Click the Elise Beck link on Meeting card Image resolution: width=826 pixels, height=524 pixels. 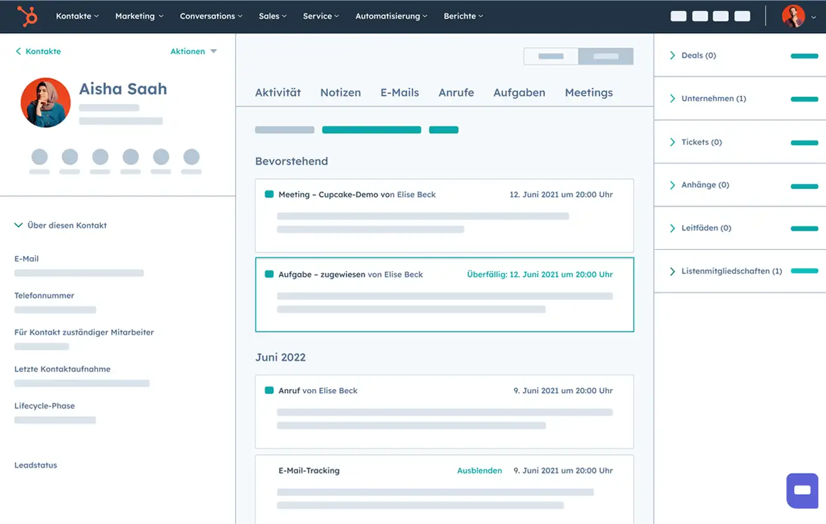416,195
